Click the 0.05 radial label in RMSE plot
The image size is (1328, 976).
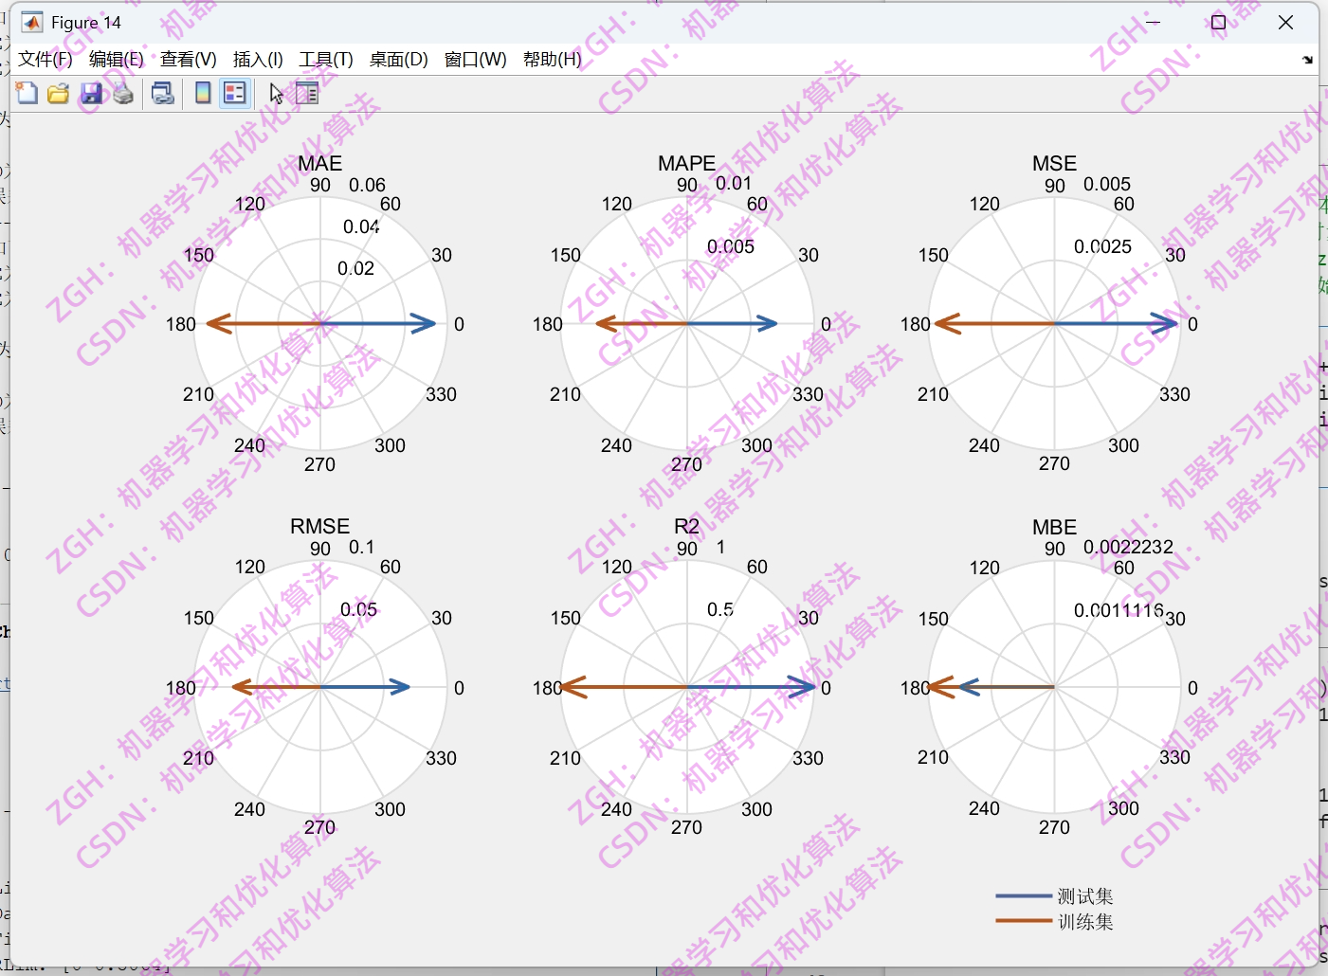359,609
